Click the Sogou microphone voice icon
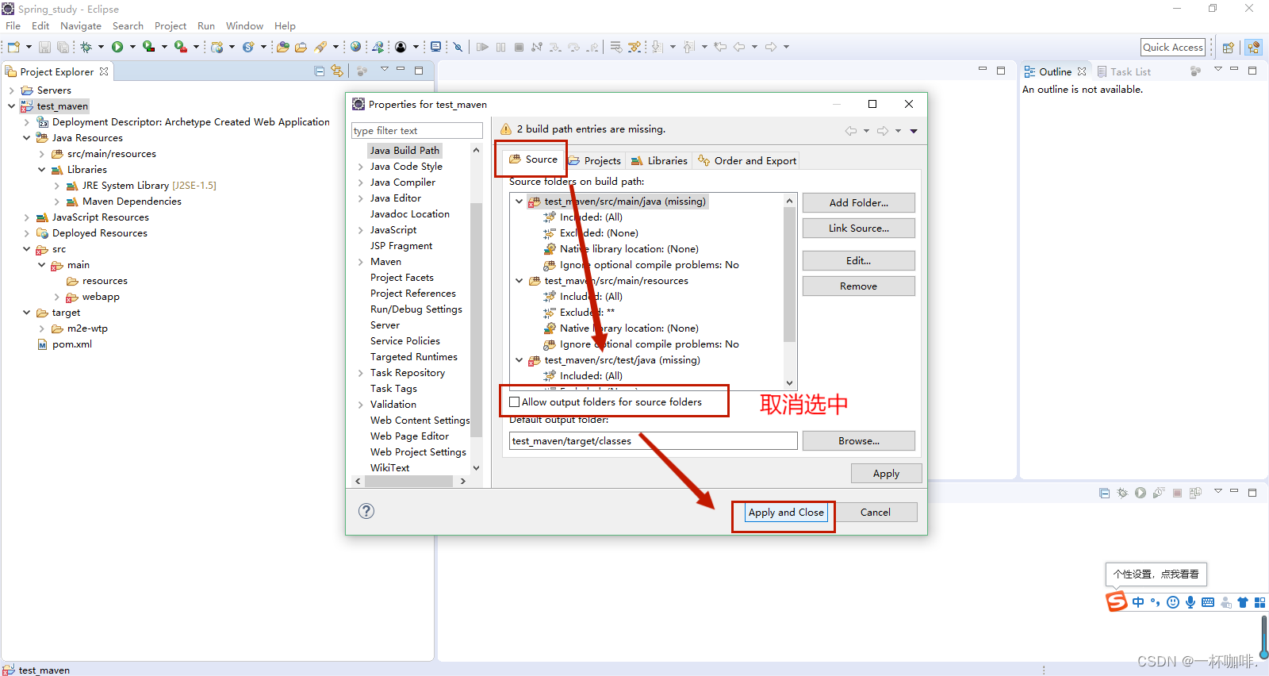The height and width of the screenshot is (676, 1269). click(x=1190, y=602)
